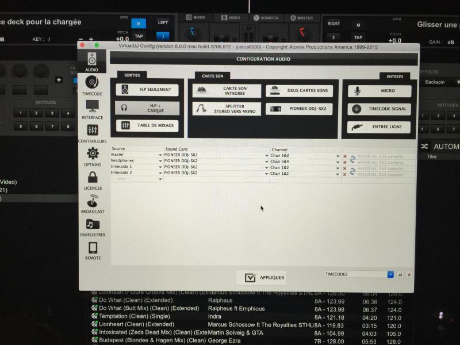This screenshot has width=460, height=345.
Task: Open the master source dropdown
Action: click(160, 155)
